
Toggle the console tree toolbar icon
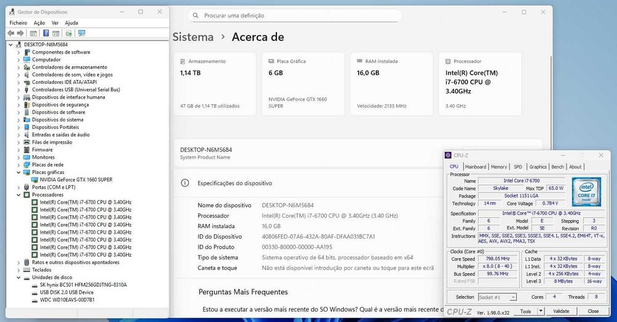coord(33,33)
